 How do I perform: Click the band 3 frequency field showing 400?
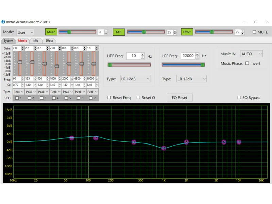[x=41, y=79]
